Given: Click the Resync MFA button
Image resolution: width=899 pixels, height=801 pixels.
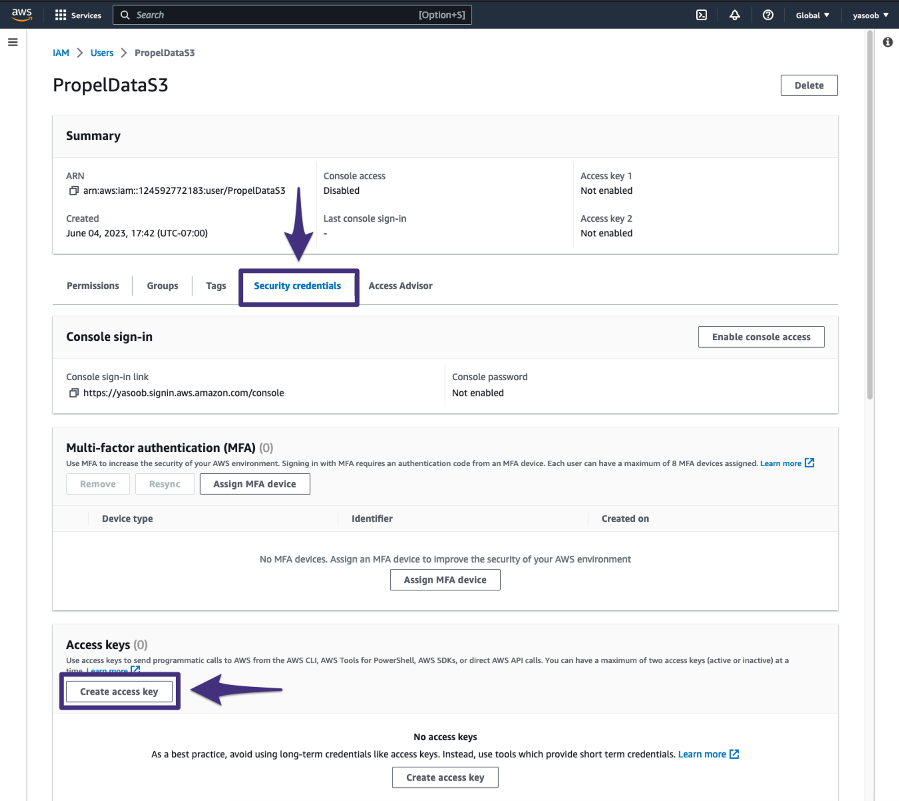Looking at the screenshot, I should (x=165, y=484).
